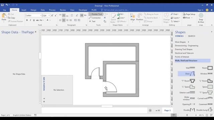Switch to the Design tab
214x120 pixels.
point(33,10)
